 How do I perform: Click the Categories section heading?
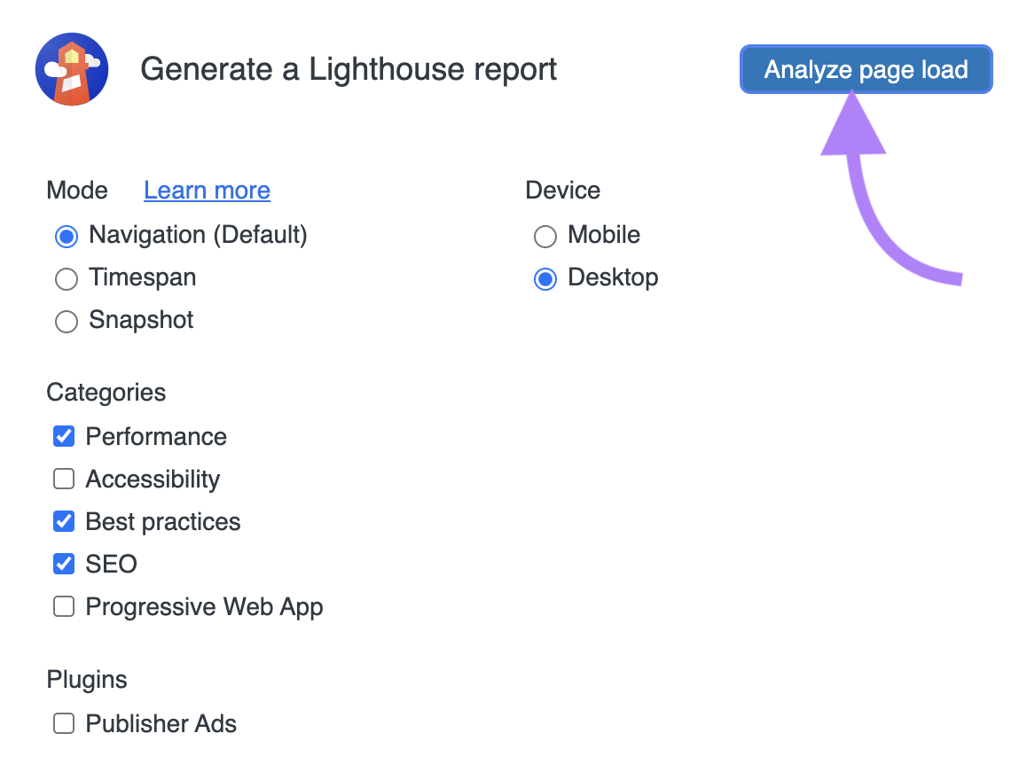[106, 392]
